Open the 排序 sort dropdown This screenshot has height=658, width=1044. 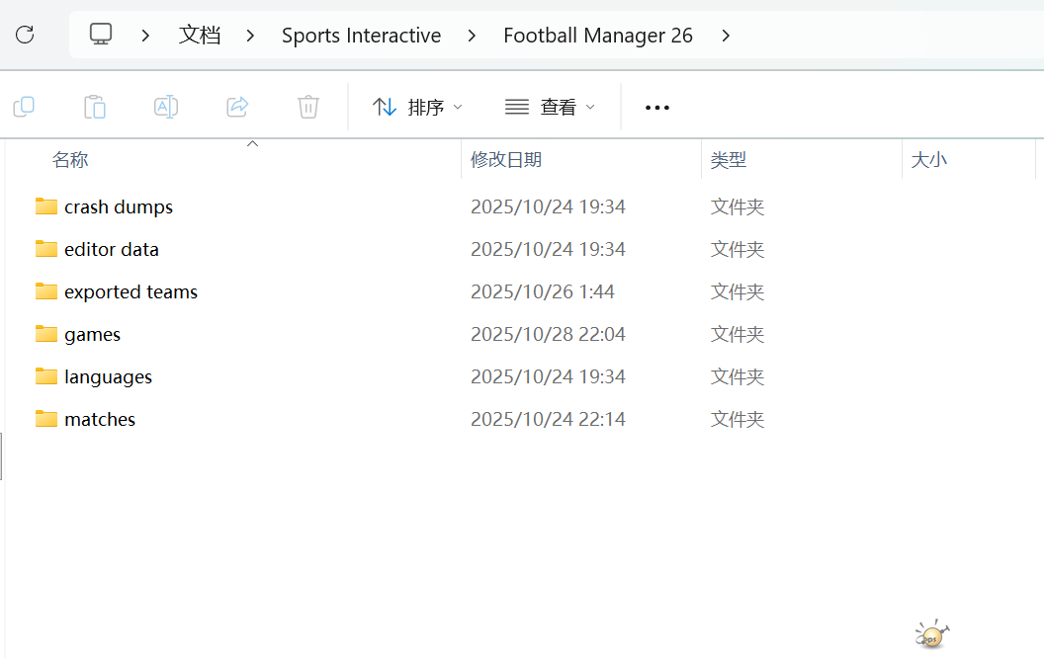[417, 107]
